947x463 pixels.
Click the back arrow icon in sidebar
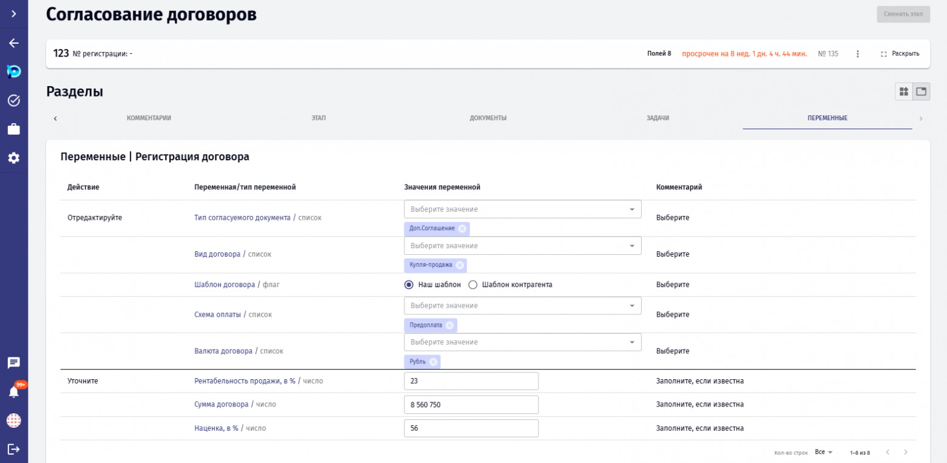(13, 43)
